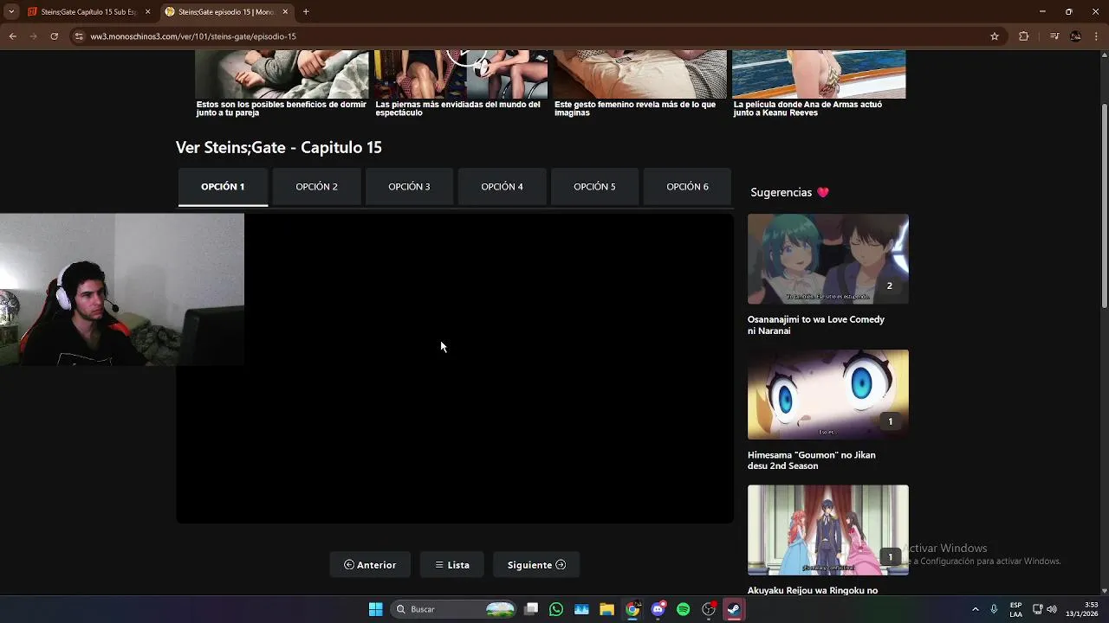Viewport: 1109px width, 623px height.
Task: Choose OPCIÓN 6 video source
Action: click(x=687, y=187)
